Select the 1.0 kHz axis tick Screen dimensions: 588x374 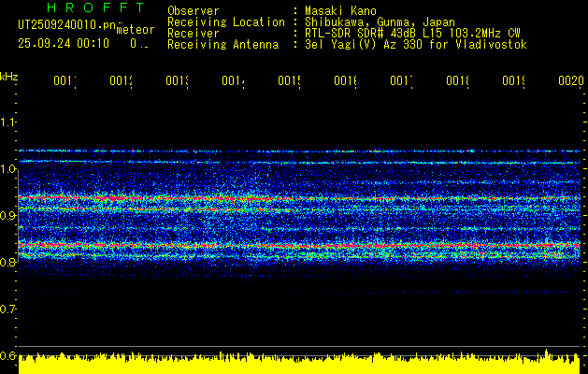tap(8, 168)
